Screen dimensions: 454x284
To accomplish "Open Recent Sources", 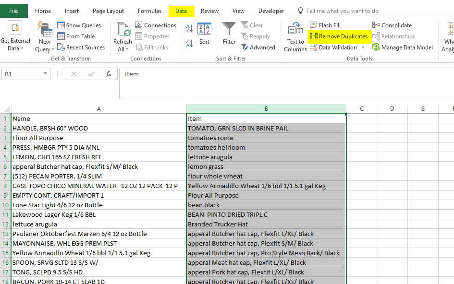I will (x=81, y=47).
